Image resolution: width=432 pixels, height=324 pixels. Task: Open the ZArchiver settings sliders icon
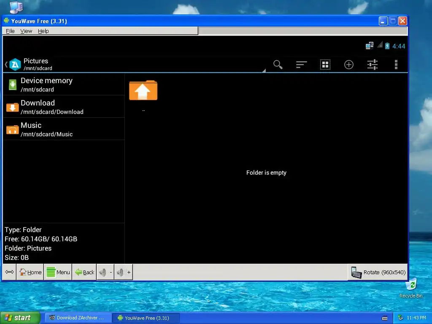(x=373, y=65)
